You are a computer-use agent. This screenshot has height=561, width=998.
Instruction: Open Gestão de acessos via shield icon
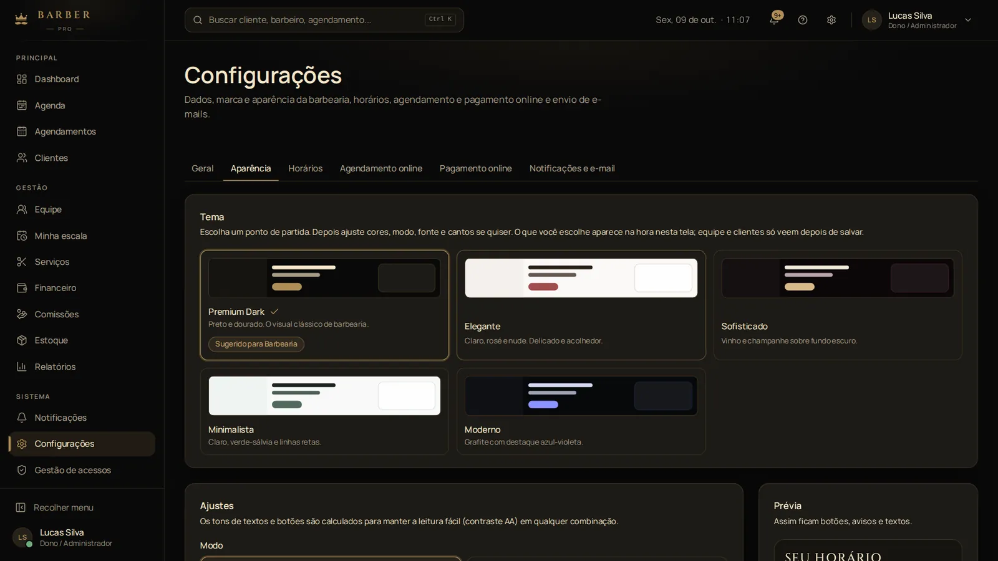coord(22,470)
